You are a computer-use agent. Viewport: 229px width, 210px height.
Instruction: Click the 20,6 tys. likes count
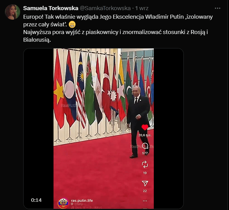point(145,135)
